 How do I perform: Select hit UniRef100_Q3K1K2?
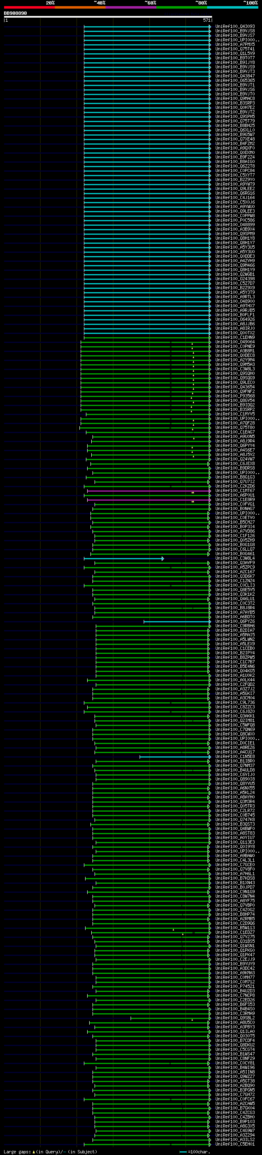[x=235, y=594]
